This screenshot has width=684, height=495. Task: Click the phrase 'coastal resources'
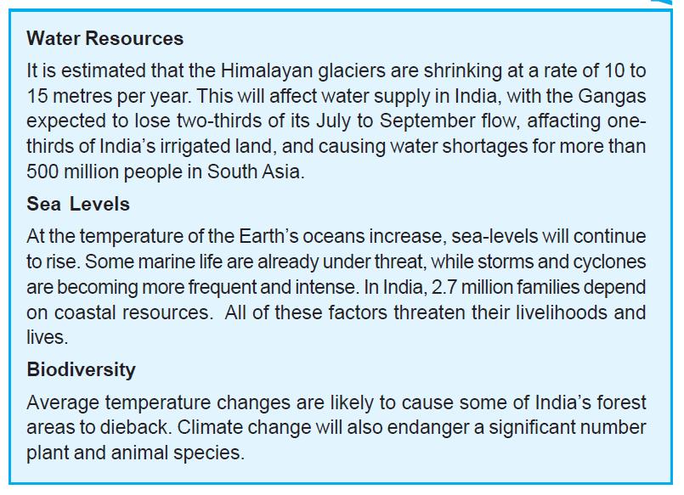click(x=132, y=312)
